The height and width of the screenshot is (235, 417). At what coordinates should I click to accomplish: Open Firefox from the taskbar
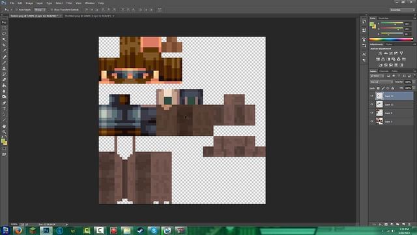[18, 230]
